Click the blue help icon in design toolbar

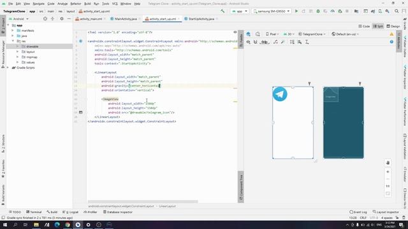pos(391,41)
